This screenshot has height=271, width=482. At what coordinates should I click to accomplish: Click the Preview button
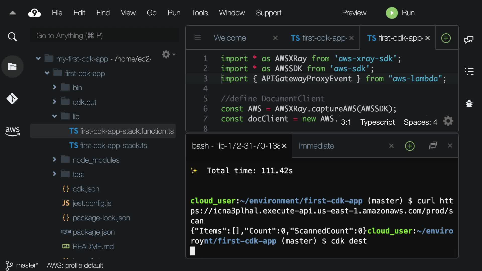tap(354, 13)
